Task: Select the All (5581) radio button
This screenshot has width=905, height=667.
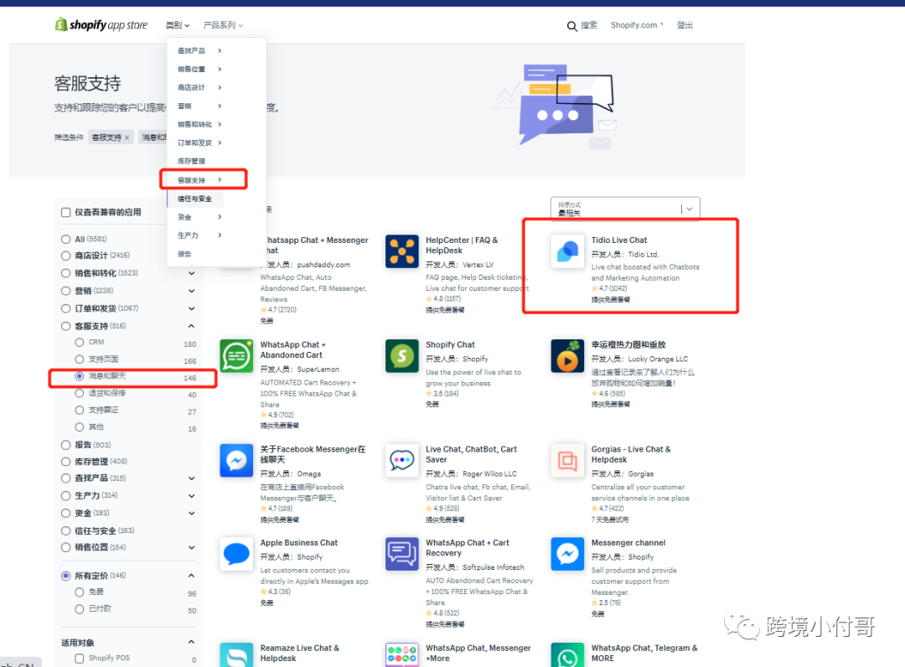Action: (x=66, y=239)
